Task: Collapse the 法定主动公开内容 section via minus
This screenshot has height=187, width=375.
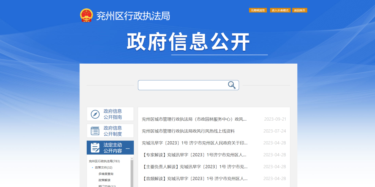Action: point(128,148)
